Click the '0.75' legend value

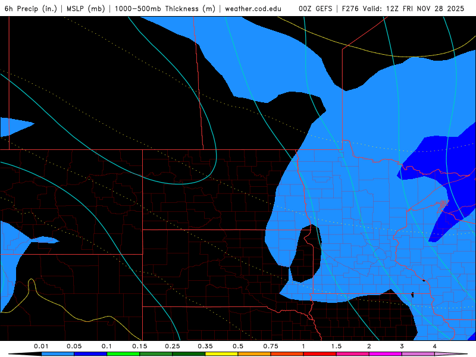click(271, 346)
